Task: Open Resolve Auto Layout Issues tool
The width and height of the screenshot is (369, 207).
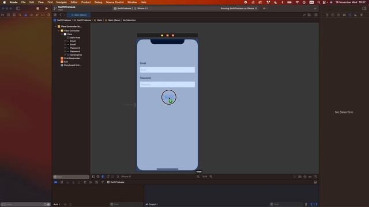Action: [310, 177]
